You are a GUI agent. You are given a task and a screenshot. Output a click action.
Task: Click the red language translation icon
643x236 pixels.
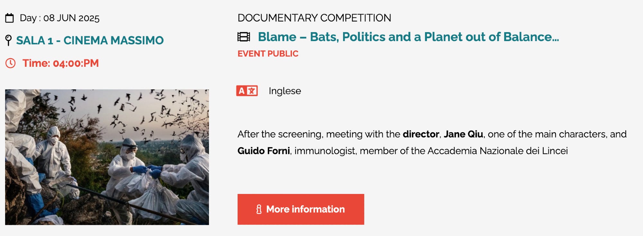coord(247,91)
